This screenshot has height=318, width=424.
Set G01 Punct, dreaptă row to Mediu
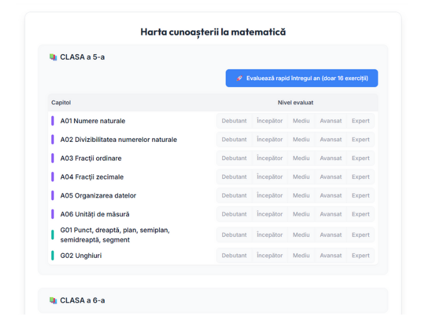pos(301,235)
